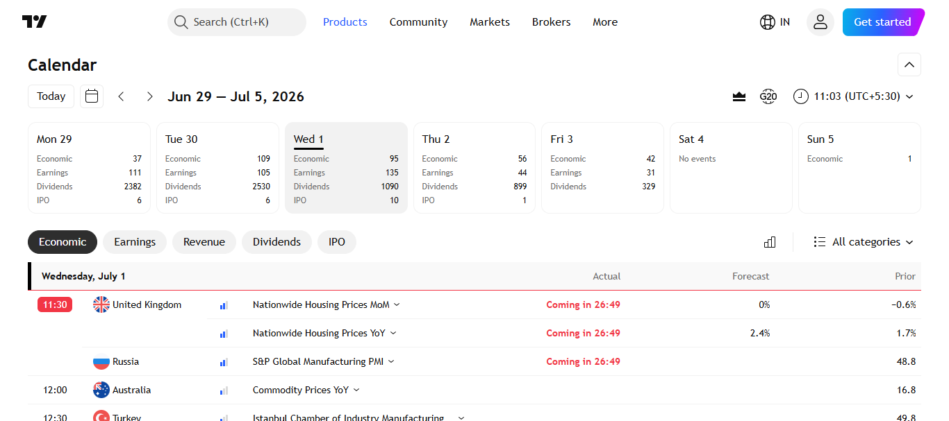
Task: Click the Jun 29 — Jul 5, 2026 range
Action: (236, 96)
